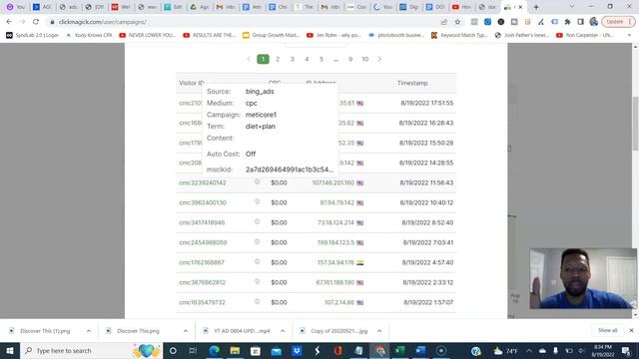Click the share page icon in address bar
This screenshot has height=359, width=639.
pos(444,22)
